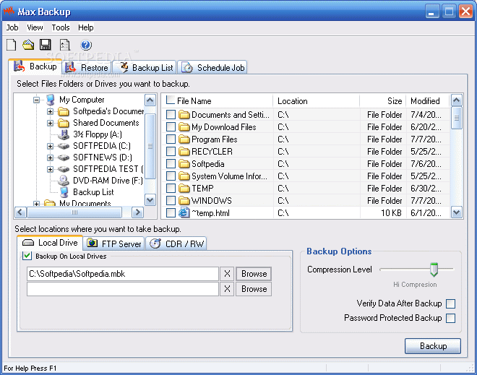Enable Password Protected Backup
The width and height of the screenshot is (477, 375).
(x=450, y=318)
